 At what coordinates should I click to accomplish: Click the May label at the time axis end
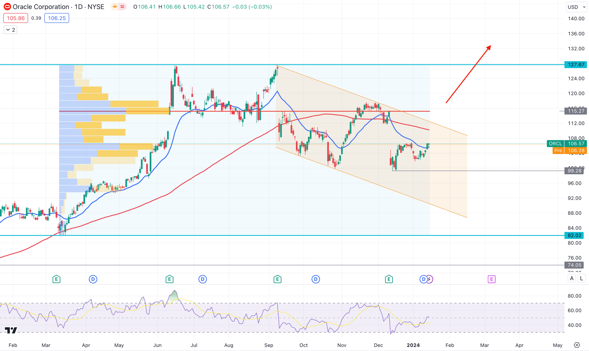point(557,345)
